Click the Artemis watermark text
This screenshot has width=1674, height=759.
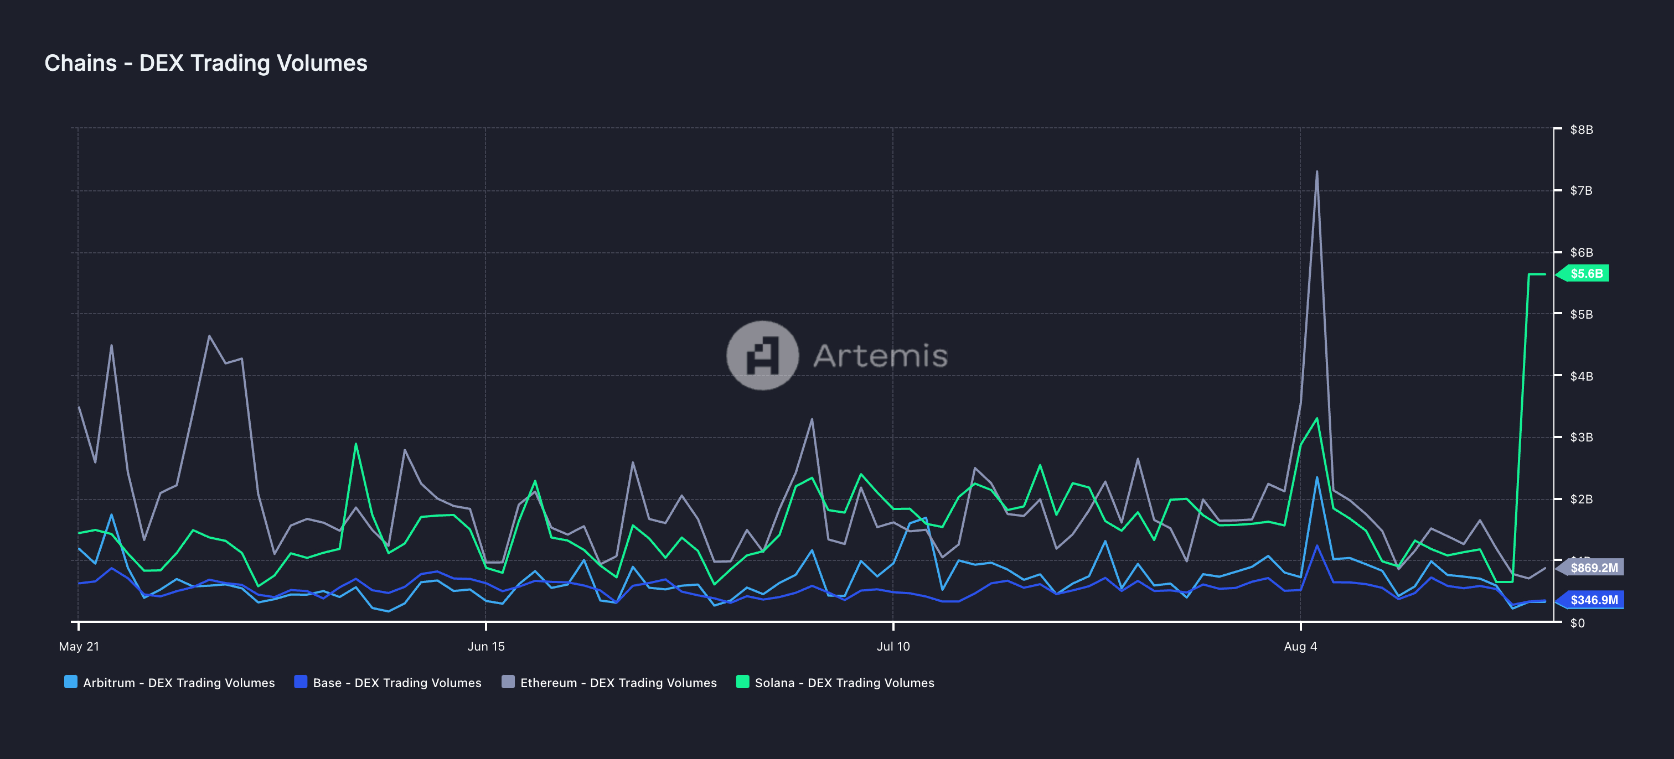point(880,356)
